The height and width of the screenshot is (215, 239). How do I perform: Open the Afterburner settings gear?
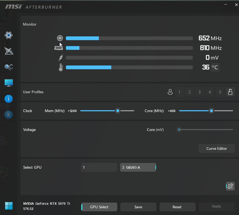9,35
